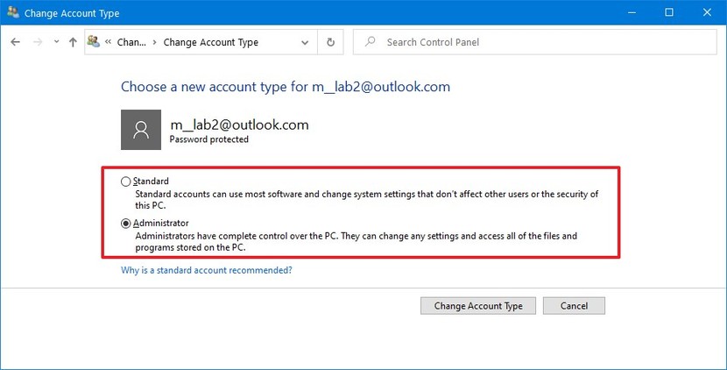Go up one level with up arrow
This screenshot has height=370, width=727.
(73, 42)
